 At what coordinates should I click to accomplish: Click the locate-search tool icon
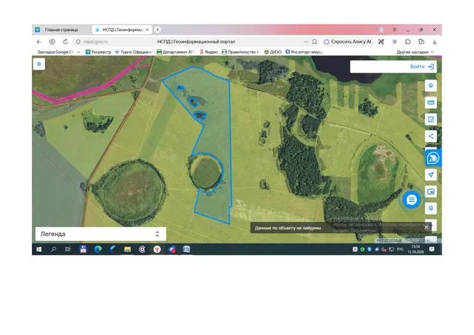(x=431, y=209)
